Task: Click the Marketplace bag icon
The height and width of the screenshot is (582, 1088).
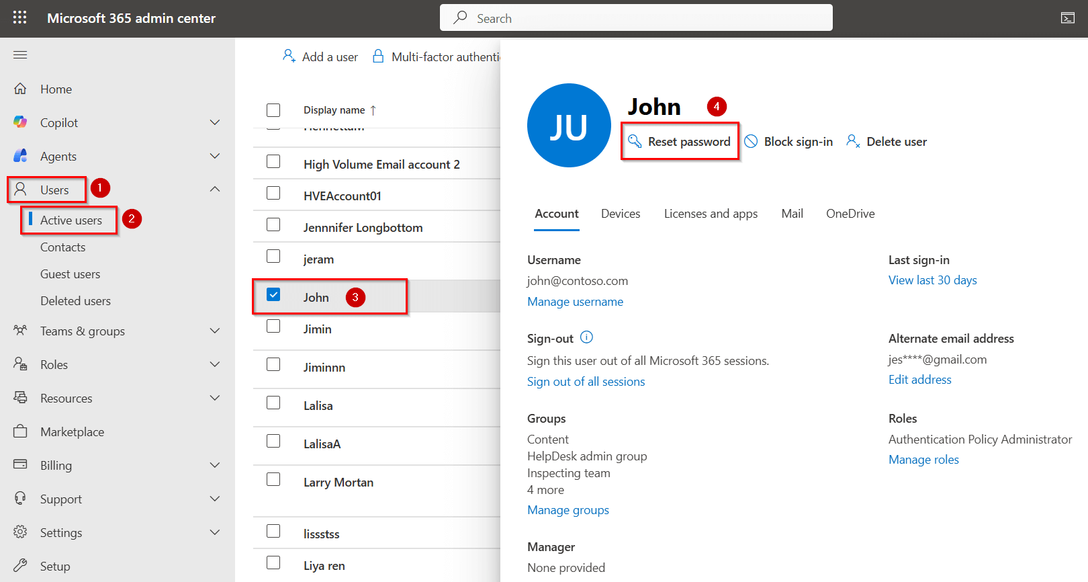Action: 20,431
